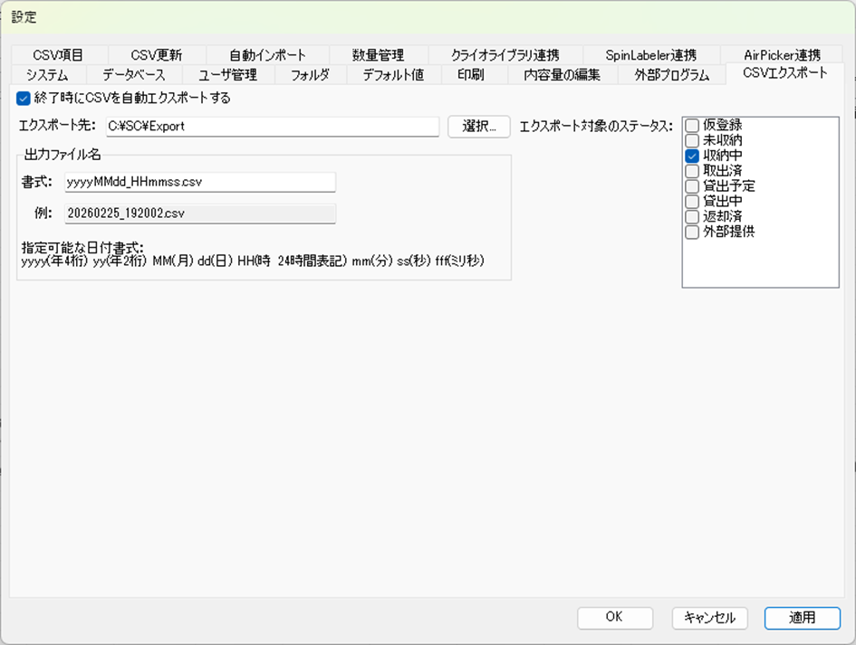The image size is (856, 645).
Task: Uncheck the 収納中 status checkbox
Action: [692, 156]
